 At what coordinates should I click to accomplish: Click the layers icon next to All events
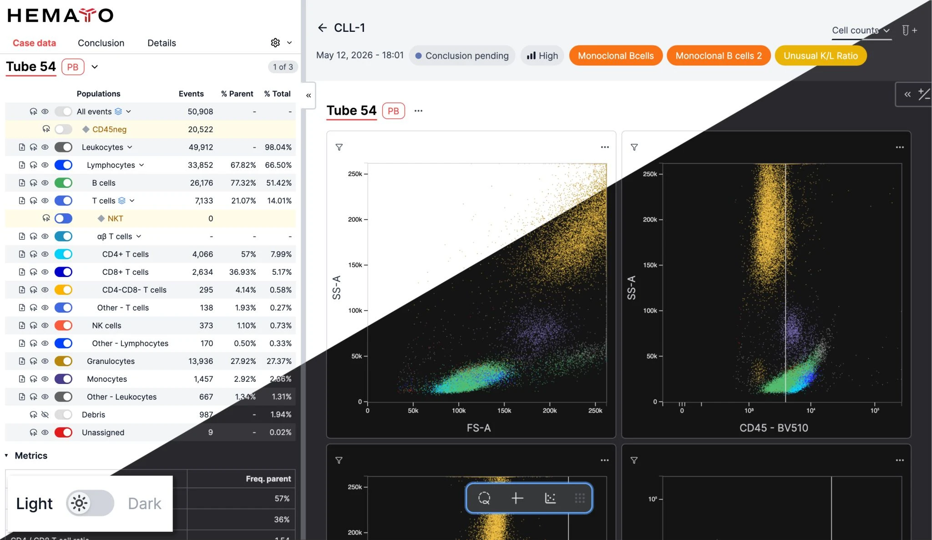pyautogui.click(x=118, y=111)
